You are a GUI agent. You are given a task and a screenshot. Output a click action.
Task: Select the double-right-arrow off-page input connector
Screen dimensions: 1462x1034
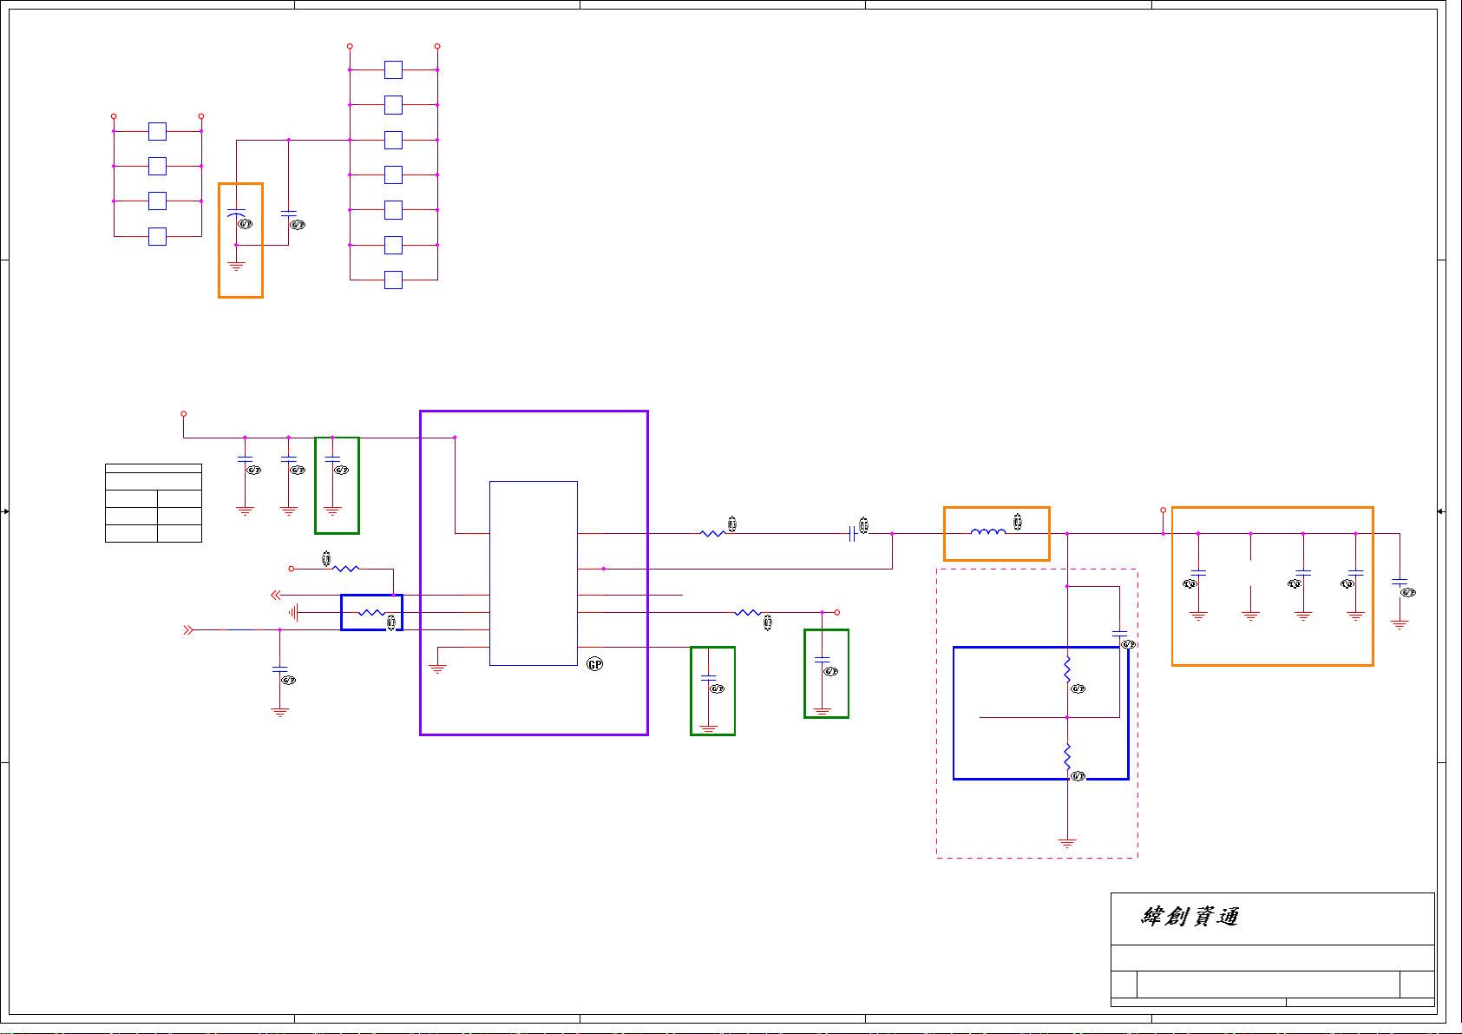coord(188,629)
